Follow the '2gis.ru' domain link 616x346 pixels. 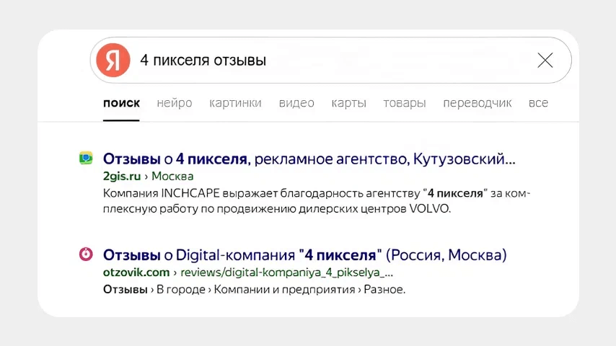(x=122, y=176)
